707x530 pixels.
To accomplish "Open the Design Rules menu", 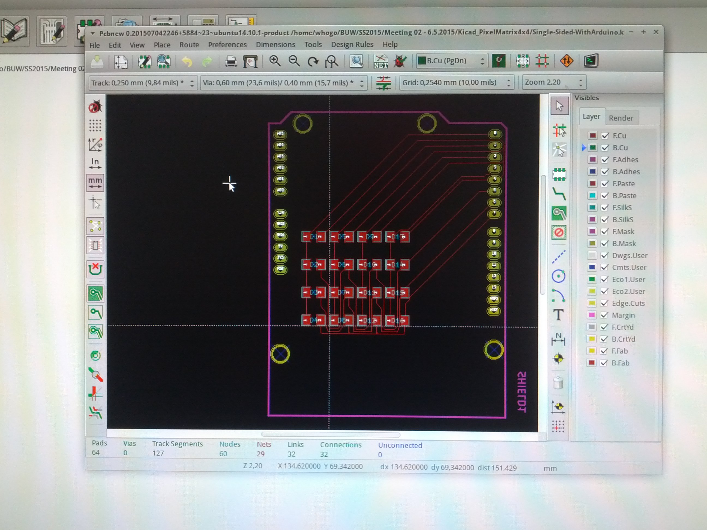I will click(352, 44).
